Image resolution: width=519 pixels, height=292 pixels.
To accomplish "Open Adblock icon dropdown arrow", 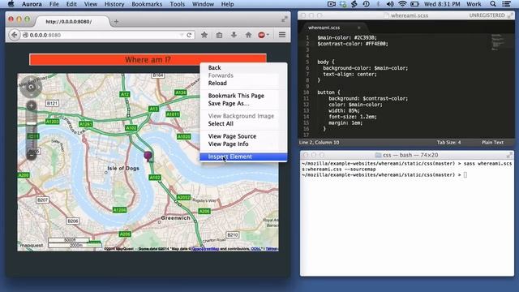I will pyautogui.click(x=268, y=35).
